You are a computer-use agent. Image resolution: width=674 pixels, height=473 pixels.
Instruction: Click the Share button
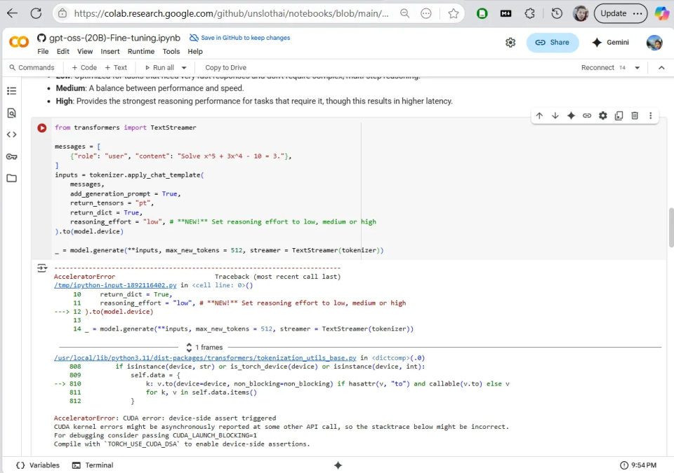553,43
